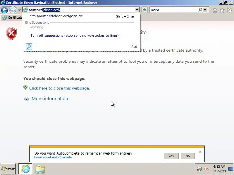Click the magnifier search icon
This screenshot has width=234, height=175.
pyautogui.click(x=200, y=10)
